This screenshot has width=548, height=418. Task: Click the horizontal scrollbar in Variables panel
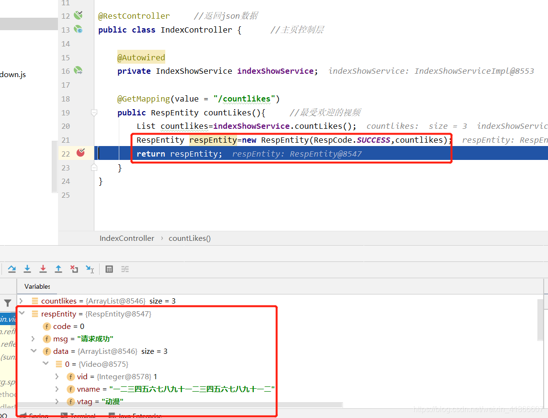point(180,405)
